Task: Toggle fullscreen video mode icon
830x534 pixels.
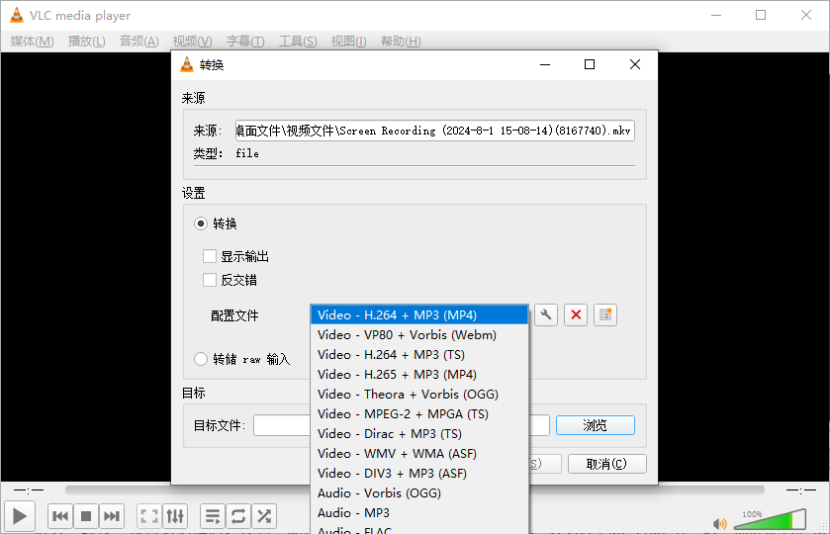Action: coord(149,516)
